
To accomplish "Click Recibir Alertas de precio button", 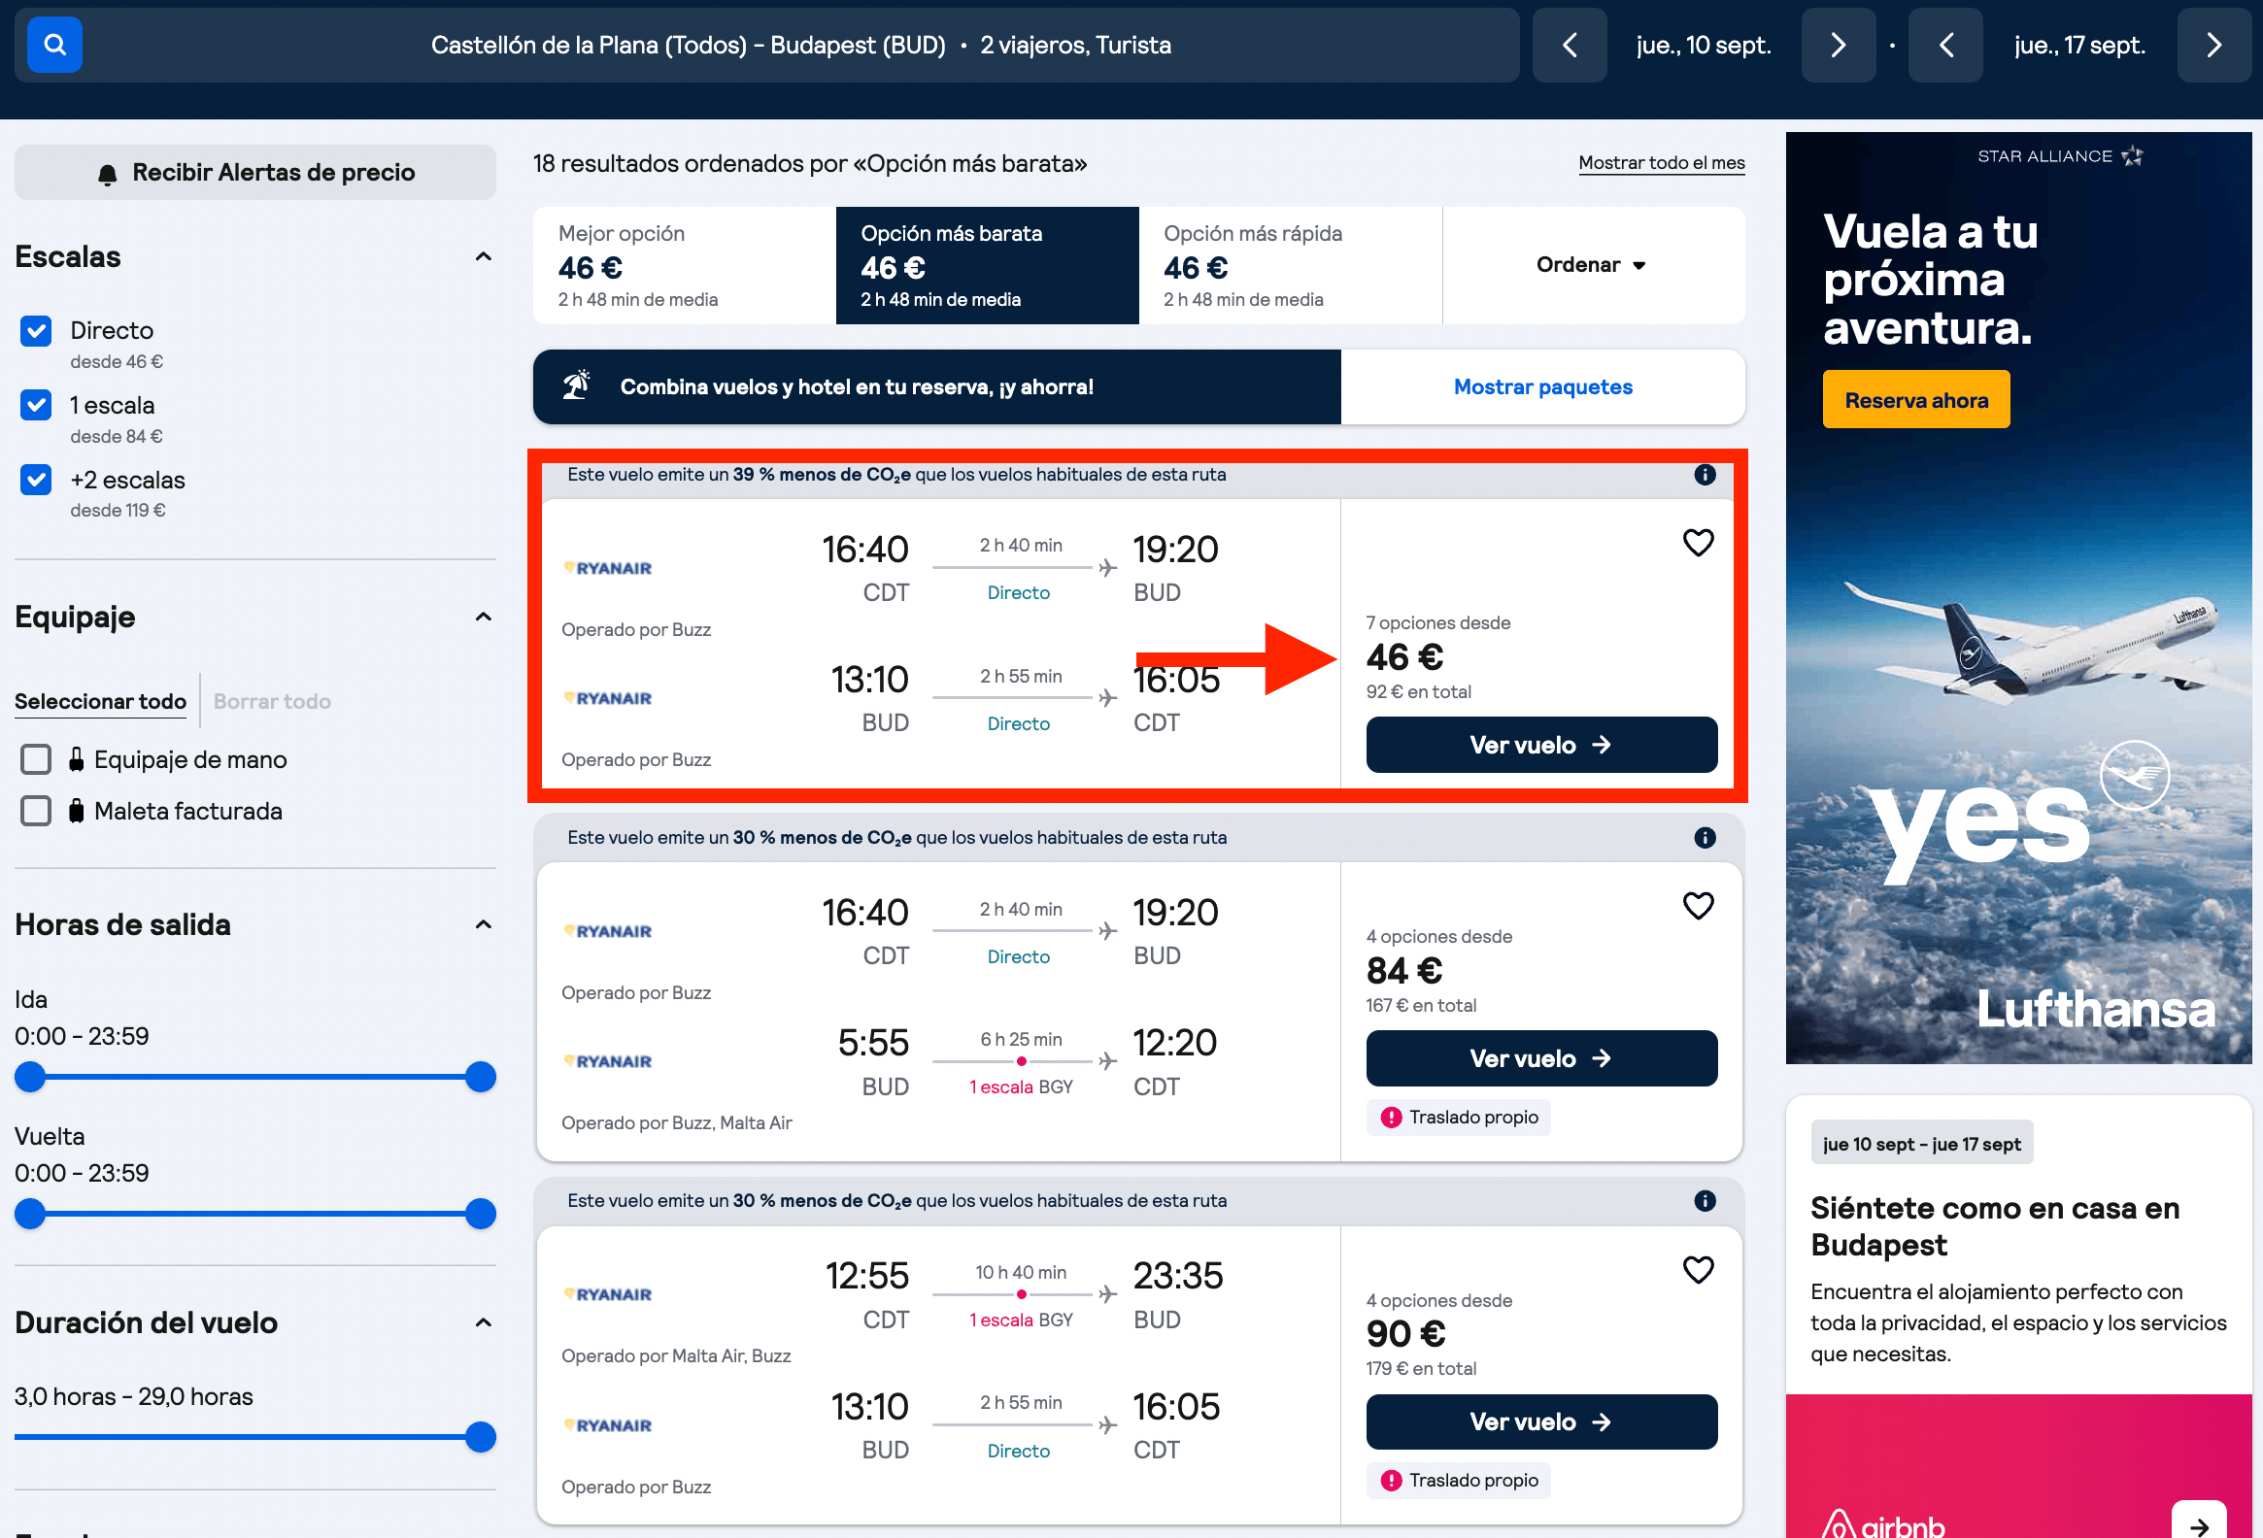I will pos(255,172).
